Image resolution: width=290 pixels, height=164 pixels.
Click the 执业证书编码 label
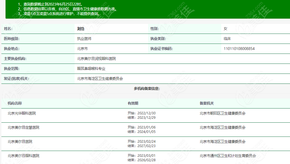(x=162, y=49)
